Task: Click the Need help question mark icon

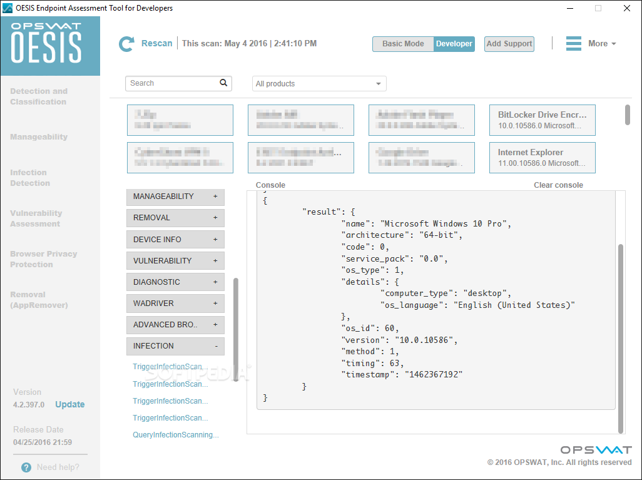Action: point(26,467)
